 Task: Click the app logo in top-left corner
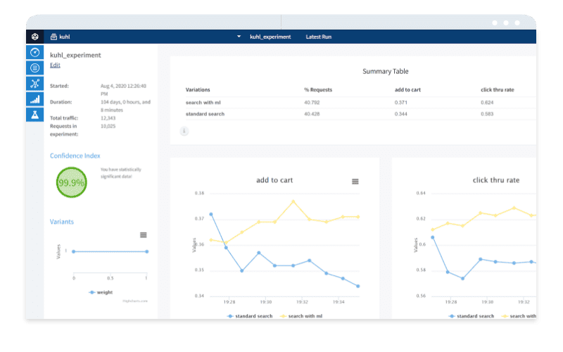click(x=34, y=37)
